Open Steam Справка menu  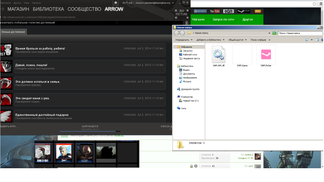[x=36, y=3]
